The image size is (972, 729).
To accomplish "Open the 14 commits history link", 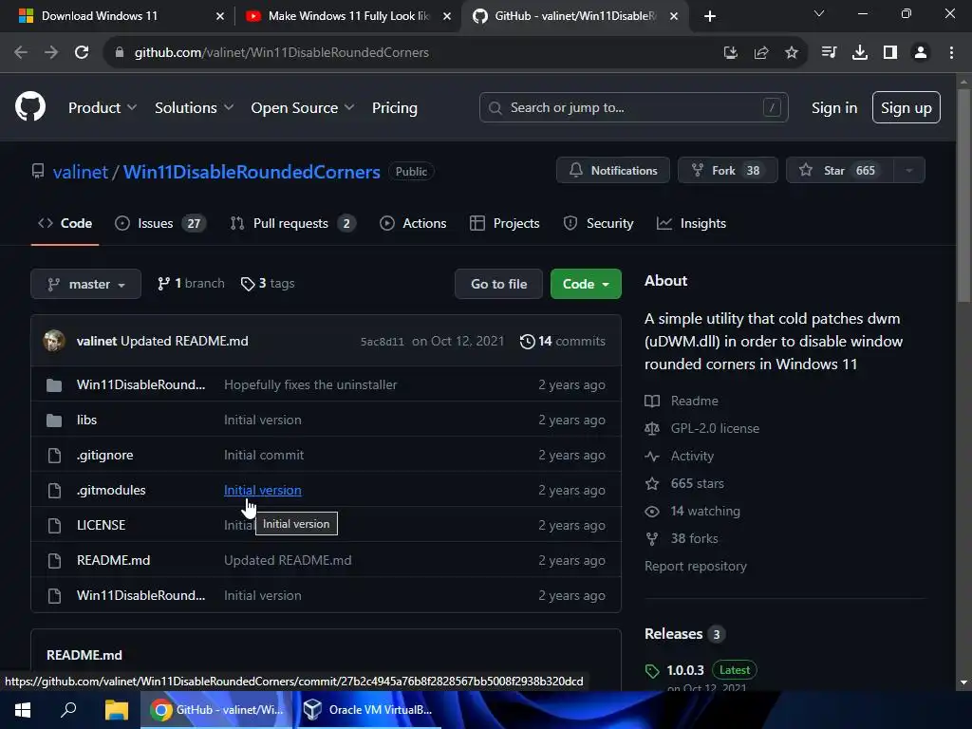I will tap(562, 341).
